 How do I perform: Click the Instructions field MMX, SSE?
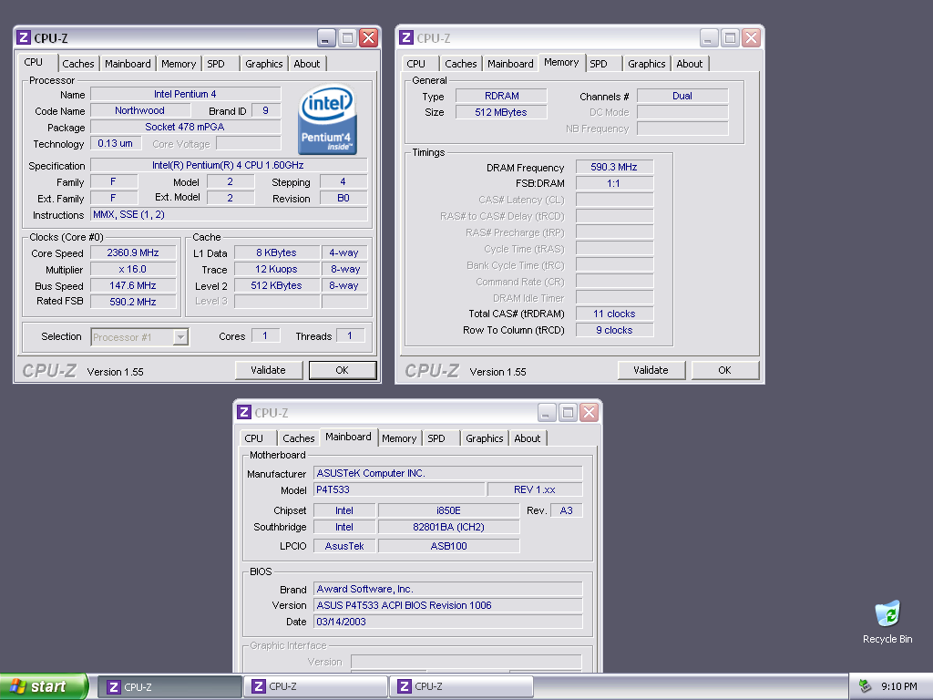[229, 214]
